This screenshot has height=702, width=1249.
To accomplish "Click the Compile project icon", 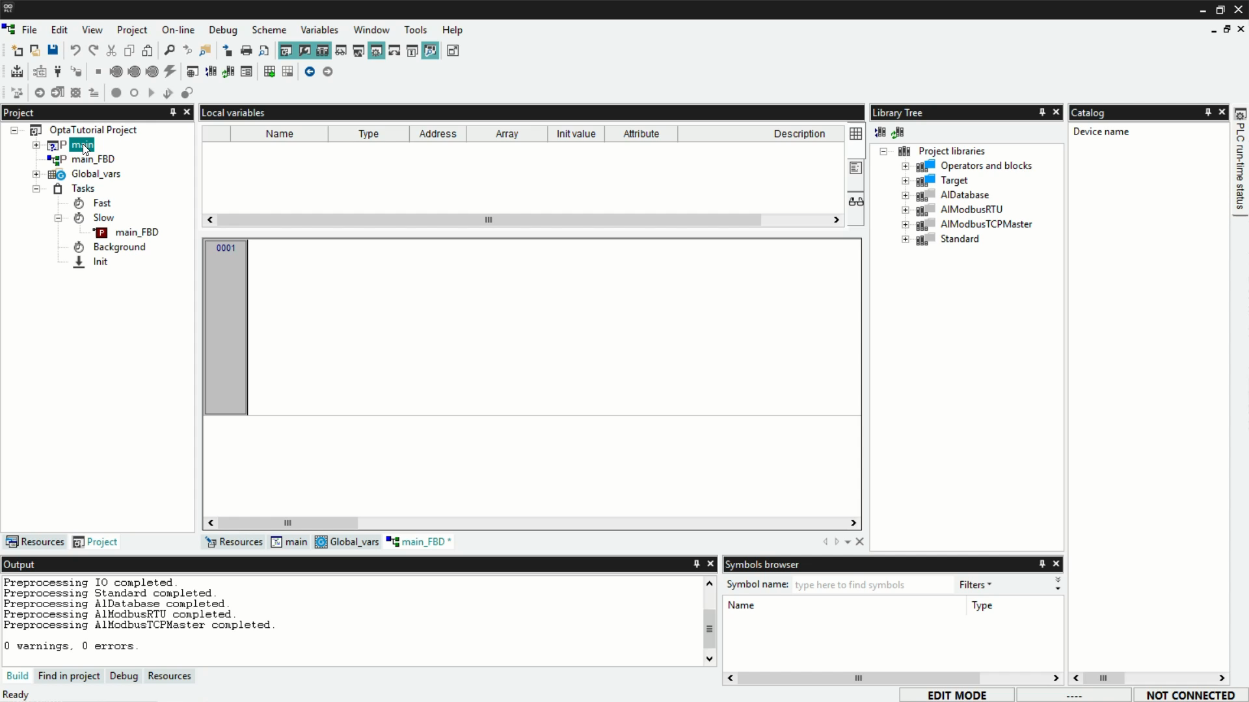I will (x=17, y=71).
